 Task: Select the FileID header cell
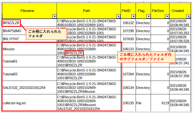click(128, 11)
